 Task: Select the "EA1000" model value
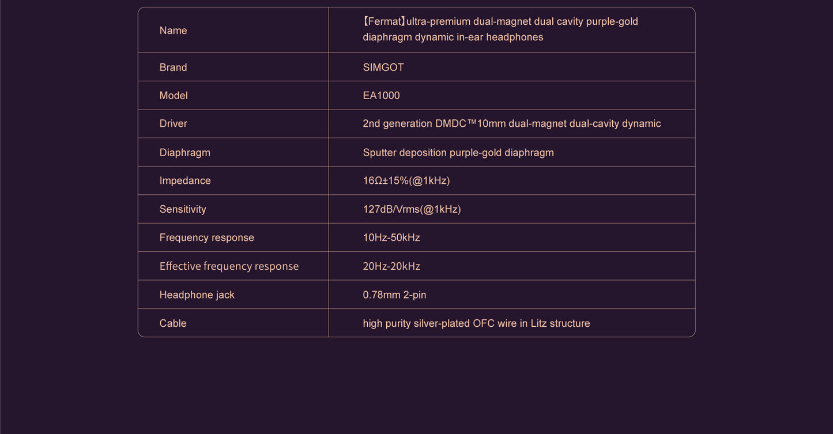(x=381, y=96)
